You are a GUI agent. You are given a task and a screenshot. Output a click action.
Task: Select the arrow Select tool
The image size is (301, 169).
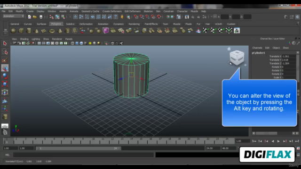[5, 43]
